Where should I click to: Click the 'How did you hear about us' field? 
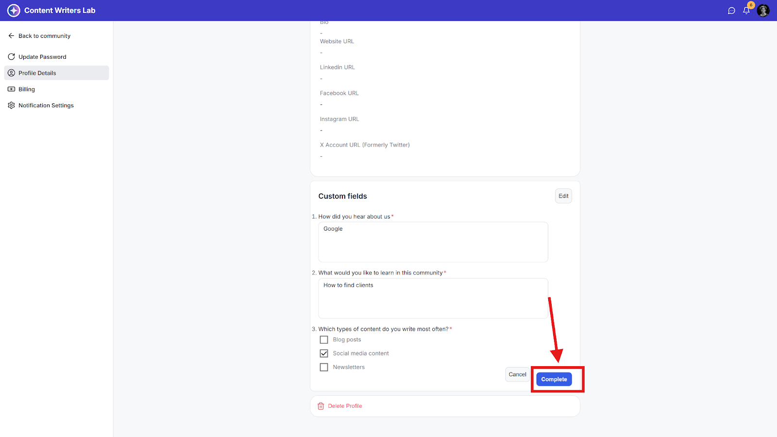(x=433, y=242)
